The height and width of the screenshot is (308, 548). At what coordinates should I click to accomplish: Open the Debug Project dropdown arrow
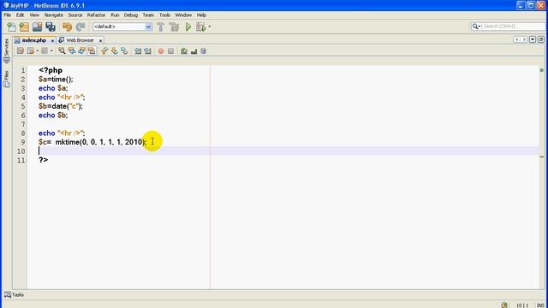click(209, 27)
